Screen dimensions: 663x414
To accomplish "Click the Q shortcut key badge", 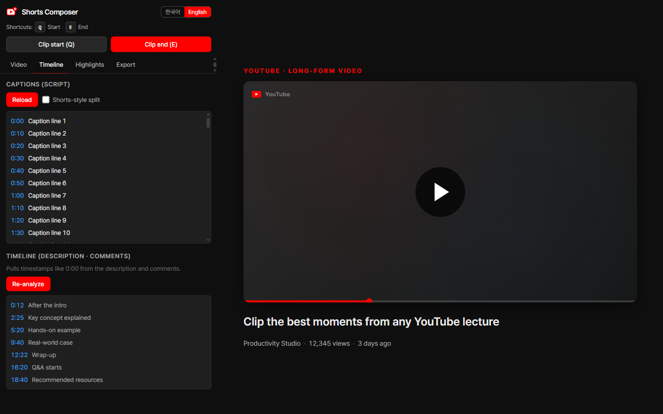I will tap(40, 27).
